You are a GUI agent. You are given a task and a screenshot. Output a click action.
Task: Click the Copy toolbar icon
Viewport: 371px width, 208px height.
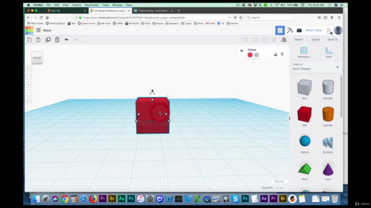pyautogui.click(x=30, y=40)
